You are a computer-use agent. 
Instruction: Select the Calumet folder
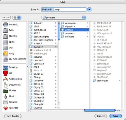[43, 57]
